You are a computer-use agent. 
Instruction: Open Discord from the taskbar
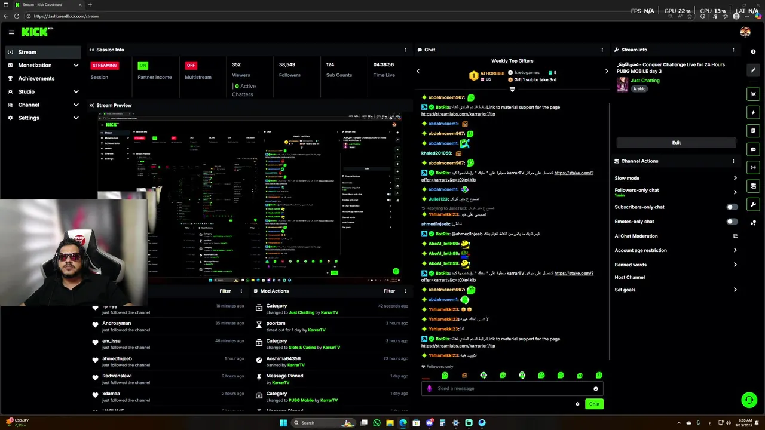(x=429, y=423)
